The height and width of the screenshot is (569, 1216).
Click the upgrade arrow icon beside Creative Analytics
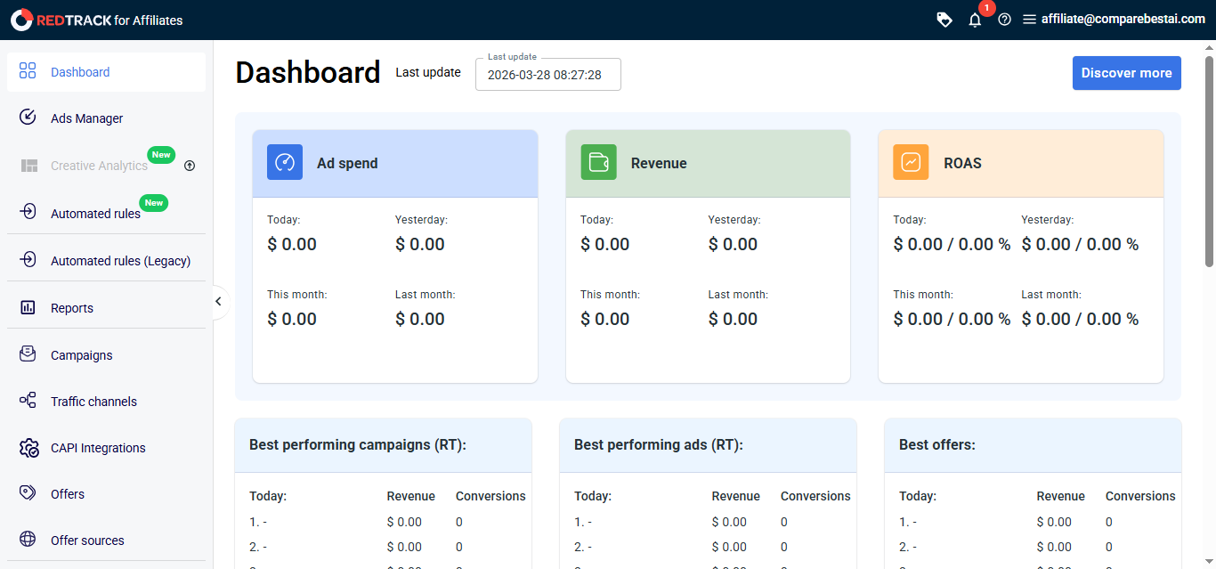pyautogui.click(x=189, y=166)
